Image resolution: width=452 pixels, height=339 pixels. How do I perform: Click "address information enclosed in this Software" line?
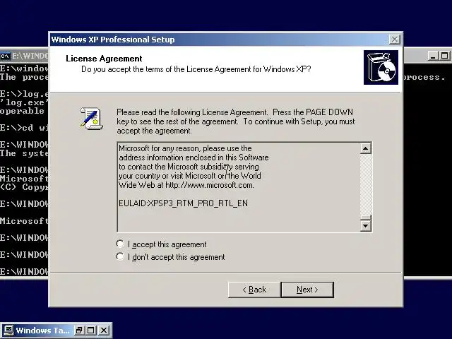coord(194,157)
